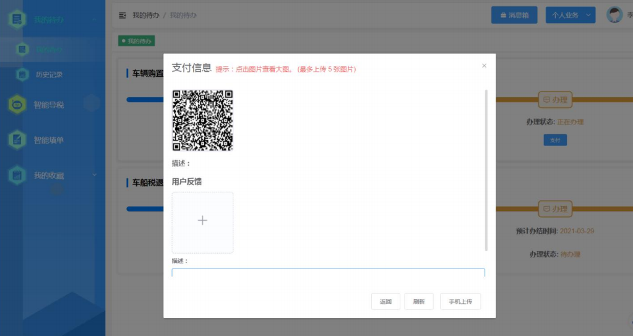Open the QR code image thumbnail
This screenshot has width=633, height=336.
203,120
